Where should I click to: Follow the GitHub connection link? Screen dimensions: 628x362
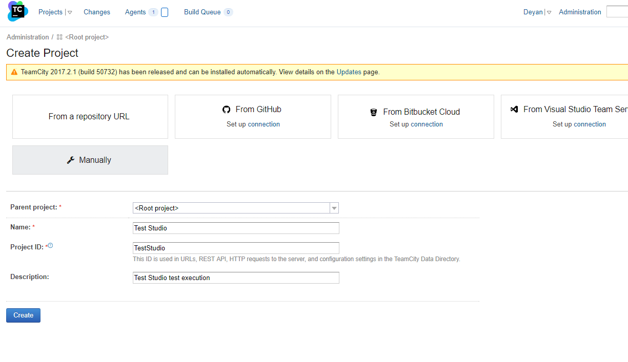[x=264, y=124]
